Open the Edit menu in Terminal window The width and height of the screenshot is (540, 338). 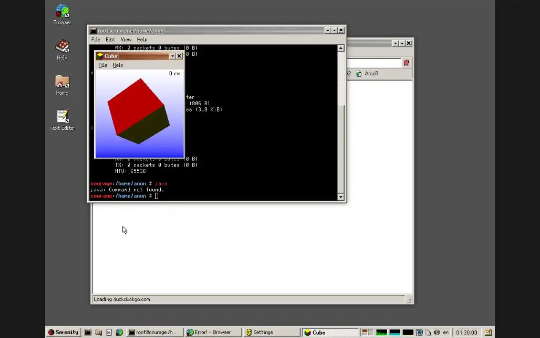111,39
